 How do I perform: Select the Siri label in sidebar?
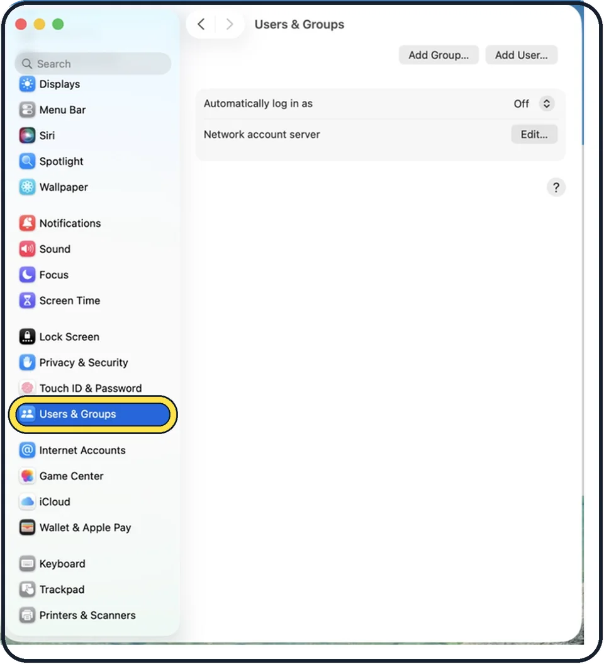(47, 135)
